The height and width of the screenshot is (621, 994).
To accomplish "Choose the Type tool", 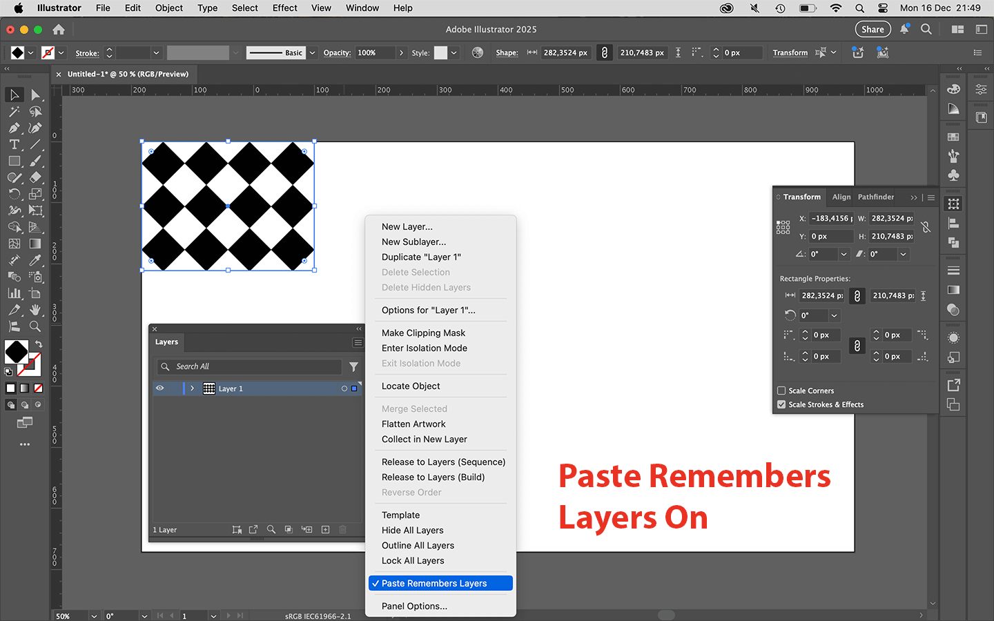I will pos(14,144).
